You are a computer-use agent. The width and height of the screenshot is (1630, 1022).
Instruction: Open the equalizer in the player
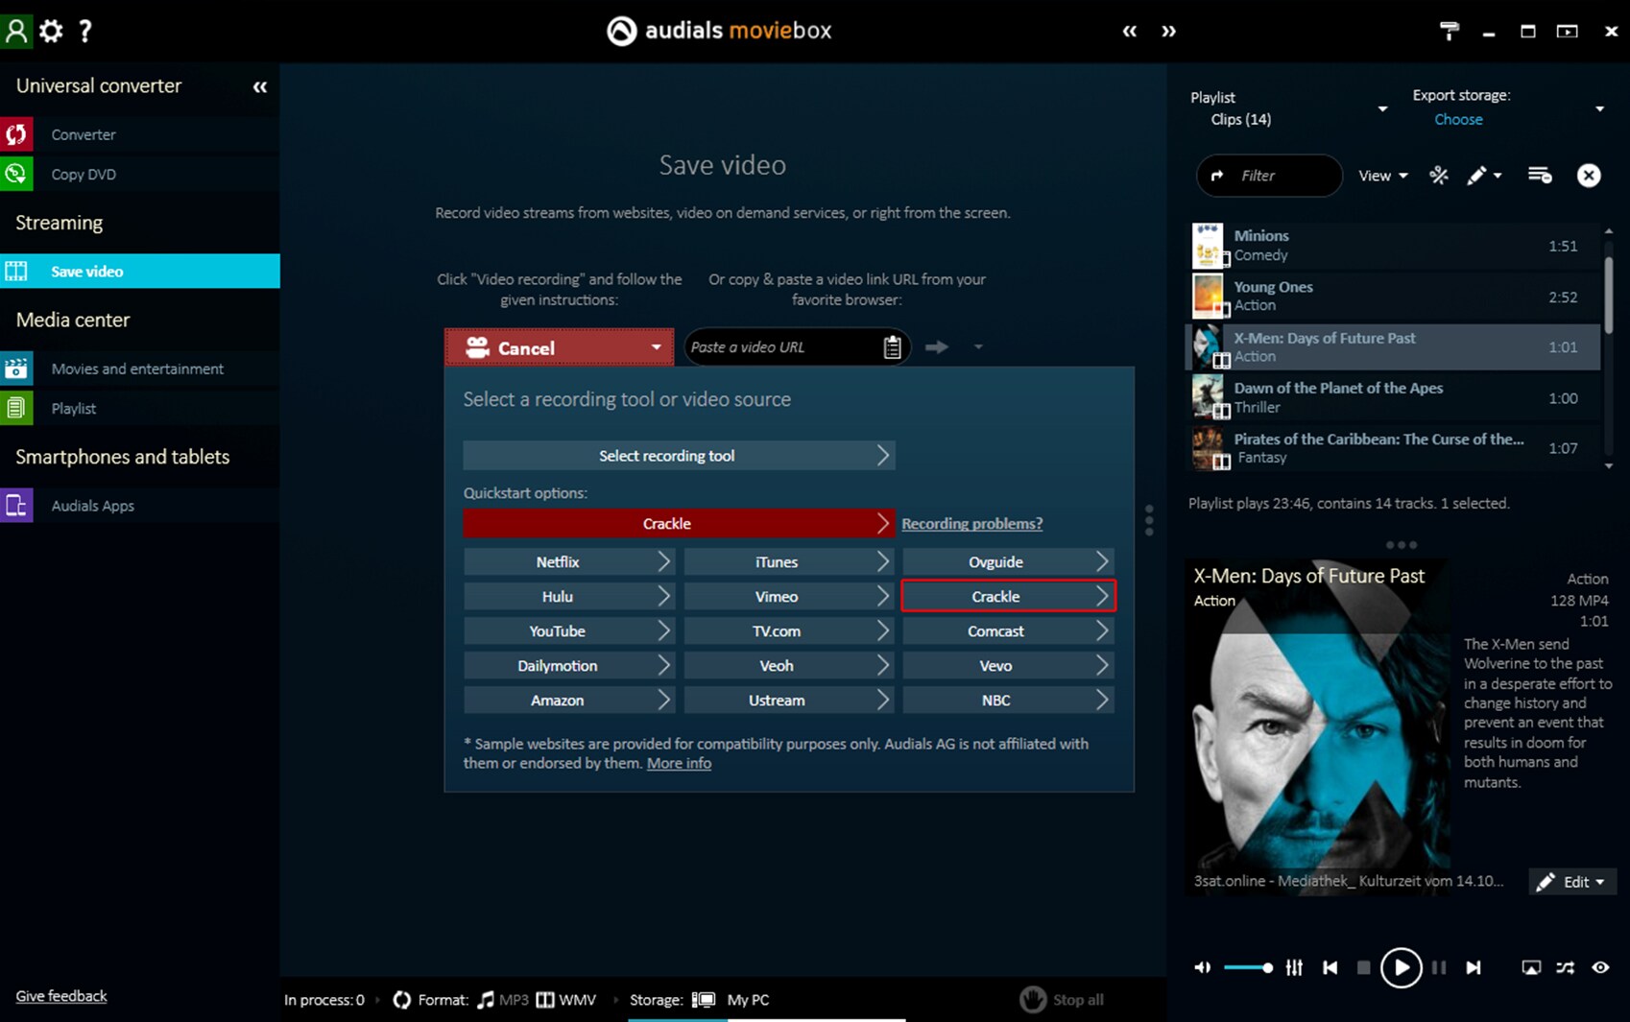[1294, 967]
